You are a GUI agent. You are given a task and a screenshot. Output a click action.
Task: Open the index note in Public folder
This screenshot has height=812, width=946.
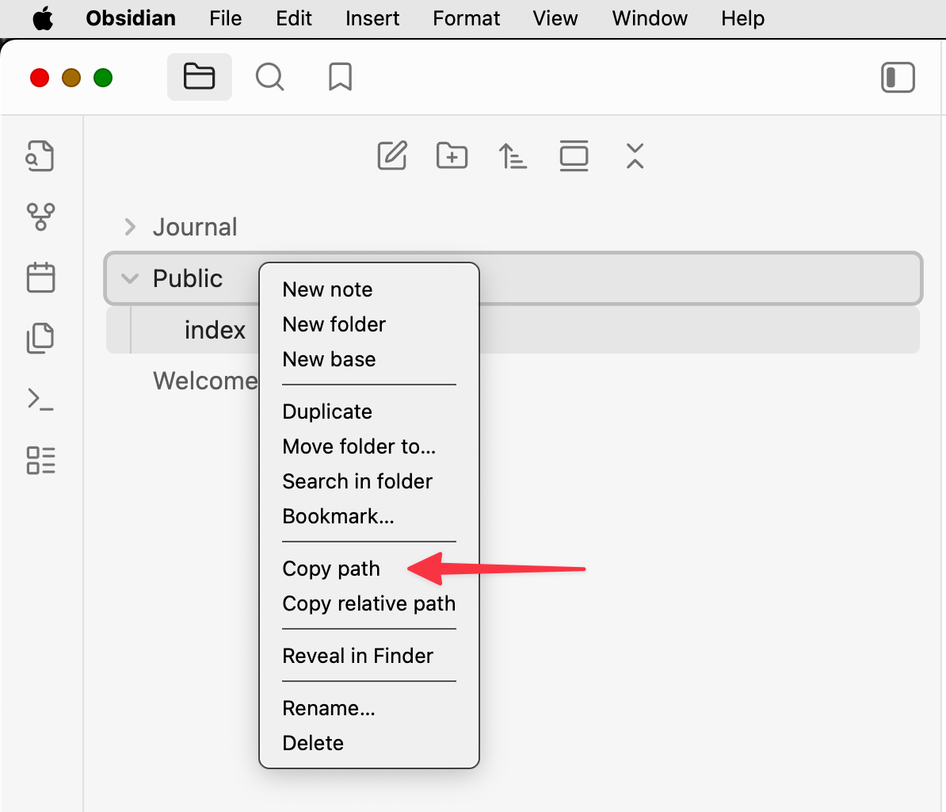[215, 330]
